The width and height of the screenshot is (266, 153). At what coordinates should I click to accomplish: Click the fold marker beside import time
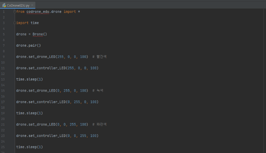14,23
